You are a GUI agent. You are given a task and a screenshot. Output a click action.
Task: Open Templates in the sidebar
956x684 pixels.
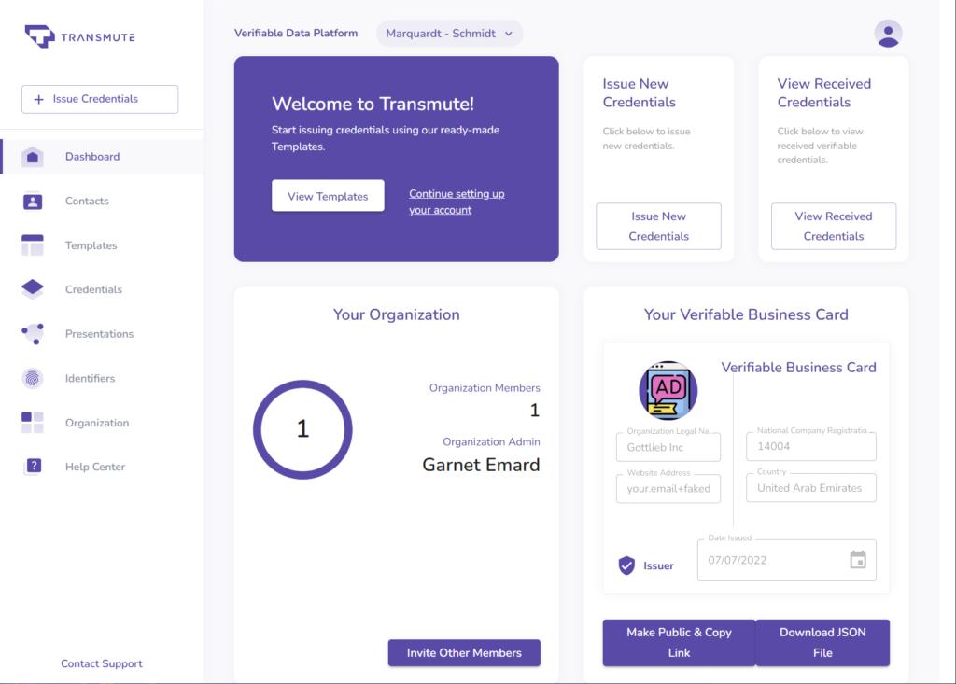click(x=102, y=245)
